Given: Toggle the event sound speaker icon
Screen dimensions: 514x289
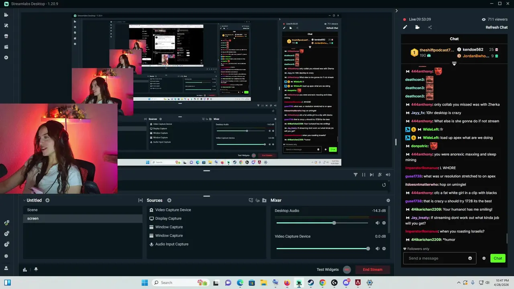Looking at the screenshot, I should (x=388, y=175).
